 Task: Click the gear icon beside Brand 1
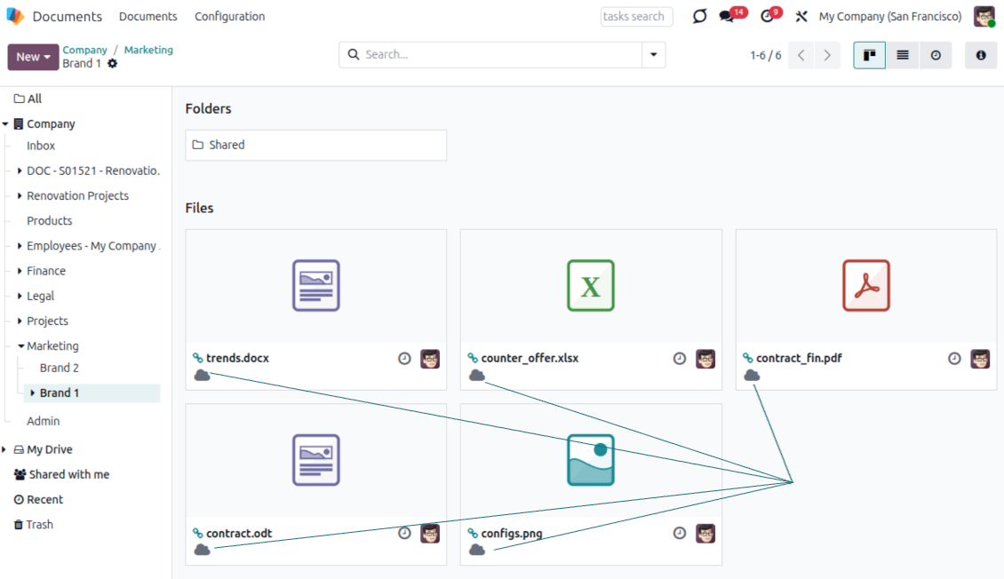coord(113,64)
